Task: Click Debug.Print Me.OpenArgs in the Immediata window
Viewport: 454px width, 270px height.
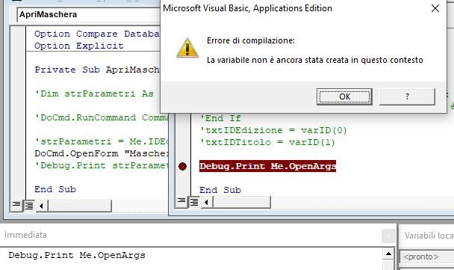Action: click(77, 255)
